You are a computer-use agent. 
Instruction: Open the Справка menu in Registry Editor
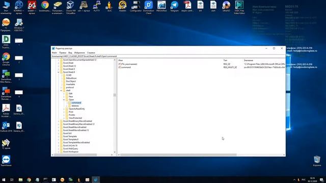(91, 53)
